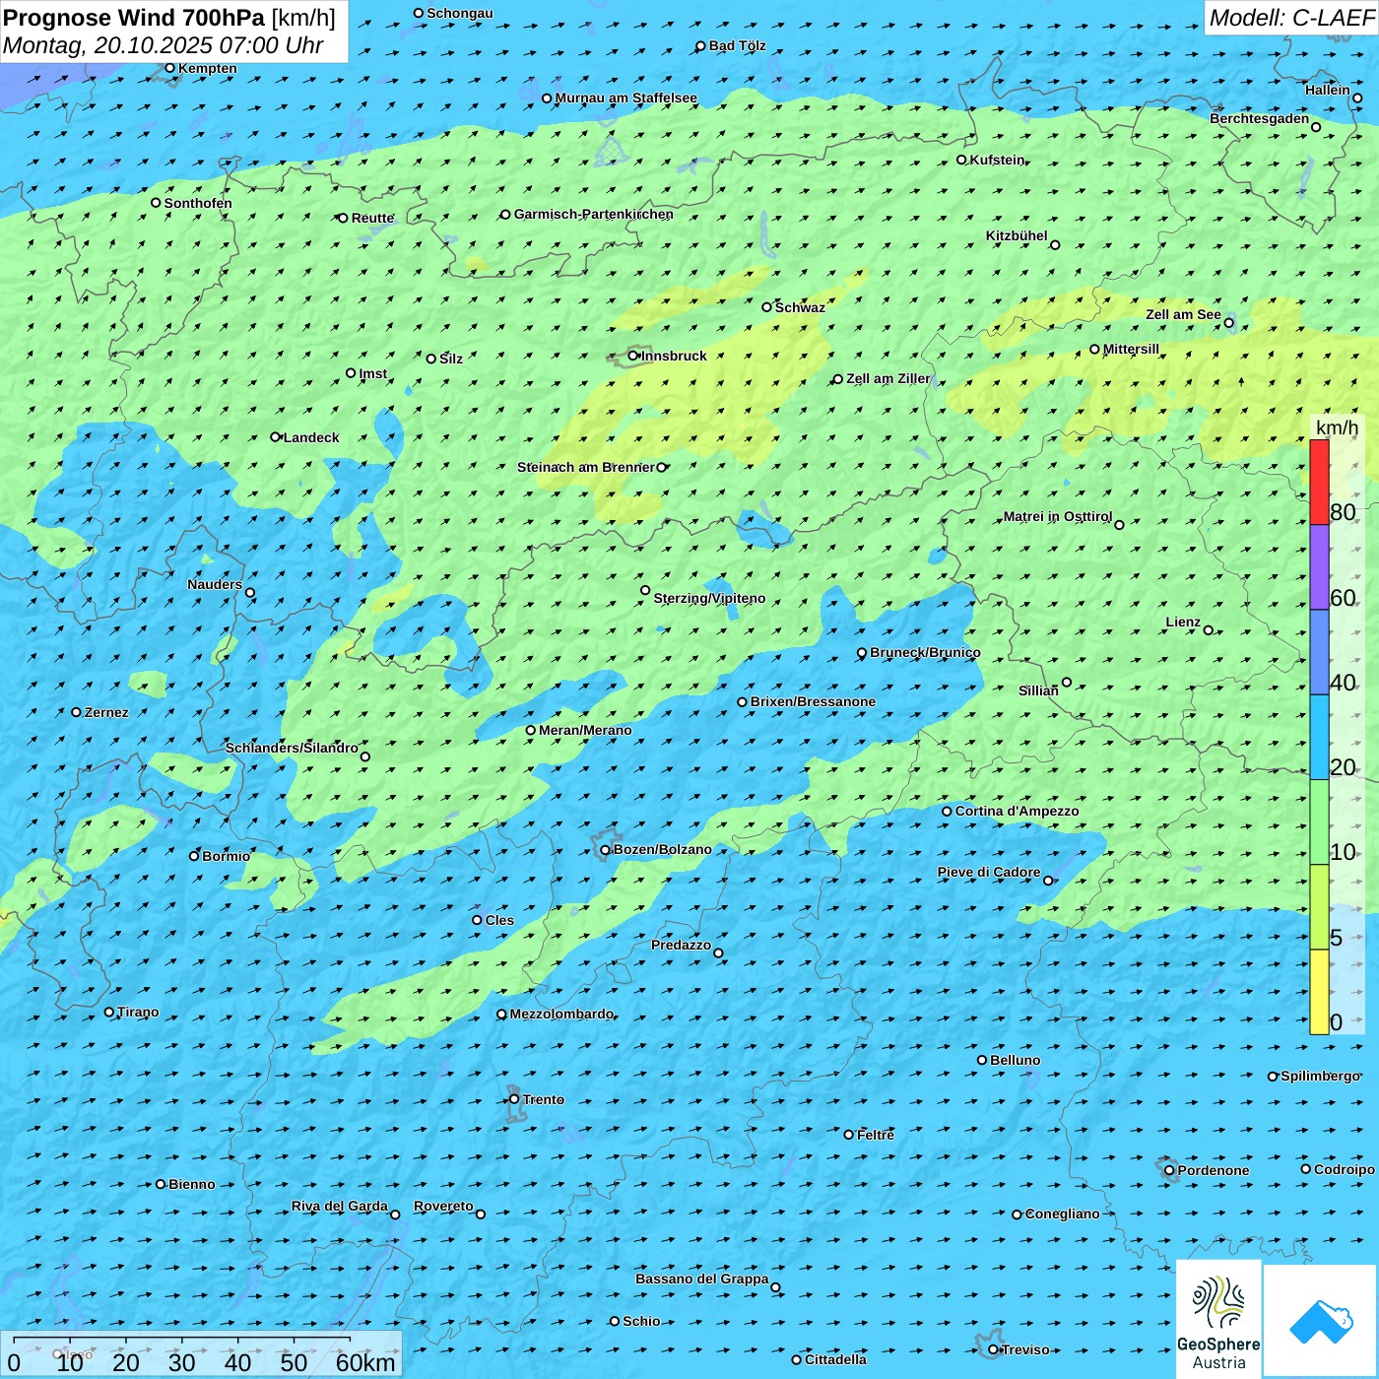1379x1379 pixels.
Task: Select the Bozen/Bolzano city marker
Action: pos(605,850)
